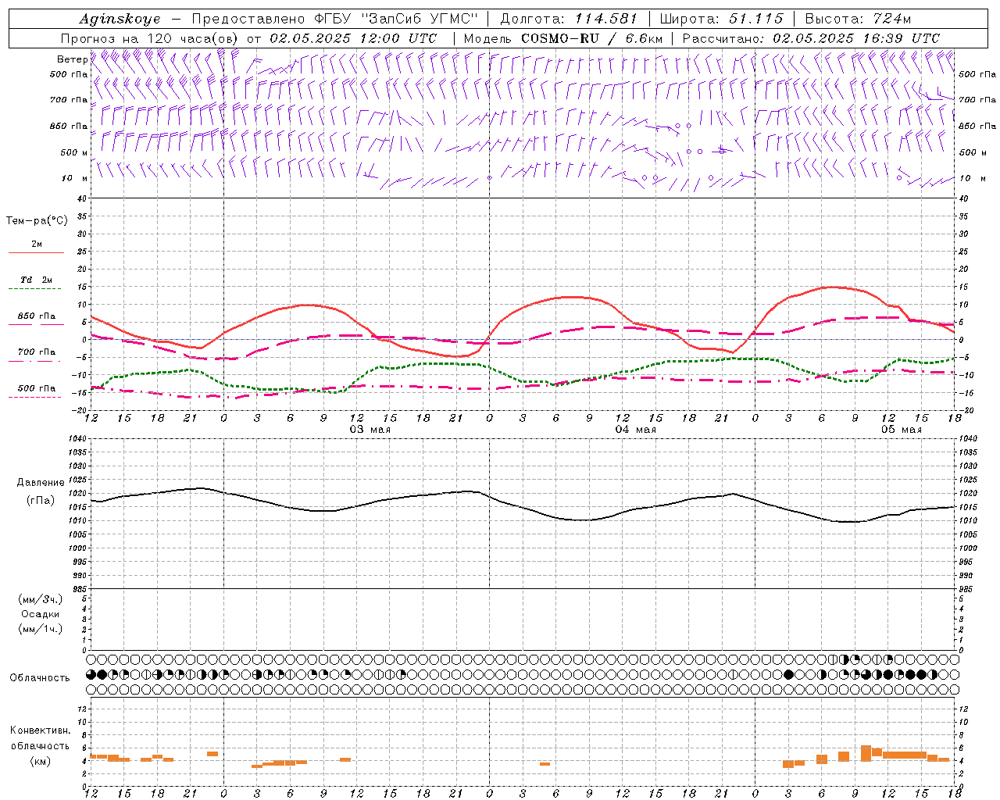Click the station name Aginskoye
1000x800 pixels.
coord(120,19)
